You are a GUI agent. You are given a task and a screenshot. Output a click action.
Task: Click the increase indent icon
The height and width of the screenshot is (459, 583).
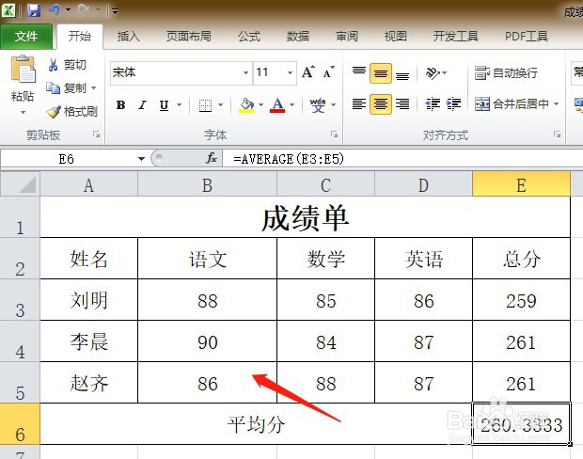click(453, 104)
